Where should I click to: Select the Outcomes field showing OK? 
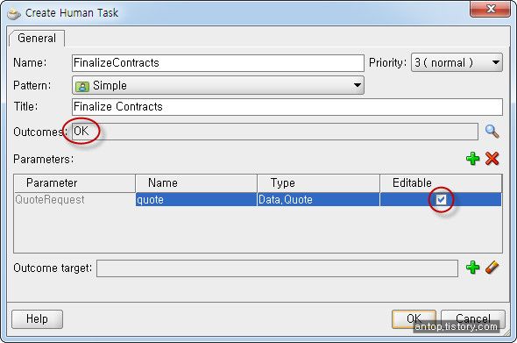click(x=275, y=132)
